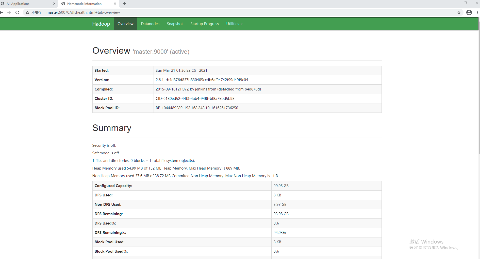Close the All Applications browser tab
This screenshot has height=259, width=480.
[x=54, y=4]
